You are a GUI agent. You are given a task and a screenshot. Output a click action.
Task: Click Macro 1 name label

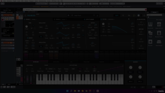[x=131, y=72]
